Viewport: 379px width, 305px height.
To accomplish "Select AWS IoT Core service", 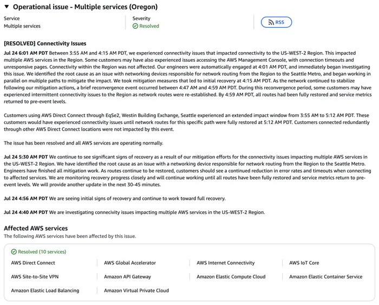I will tap(304, 263).
